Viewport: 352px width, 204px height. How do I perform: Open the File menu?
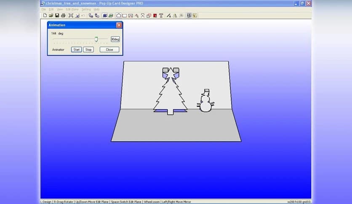(x=44, y=9)
